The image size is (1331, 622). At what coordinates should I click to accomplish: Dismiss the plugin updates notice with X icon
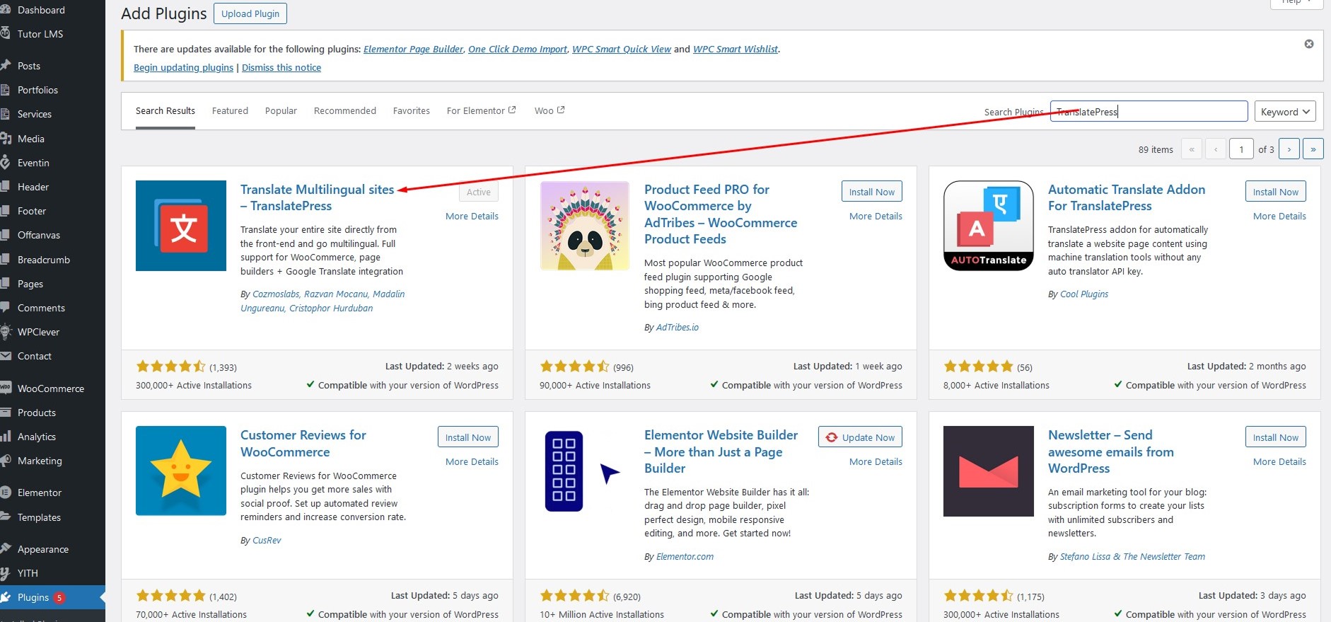(x=1309, y=44)
